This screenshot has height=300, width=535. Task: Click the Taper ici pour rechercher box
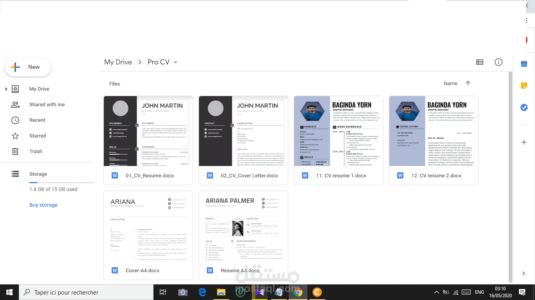click(86, 292)
